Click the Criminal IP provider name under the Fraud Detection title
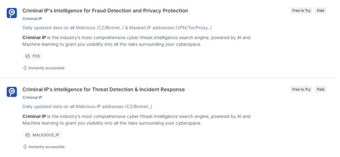340x157 pixels. 32,19
